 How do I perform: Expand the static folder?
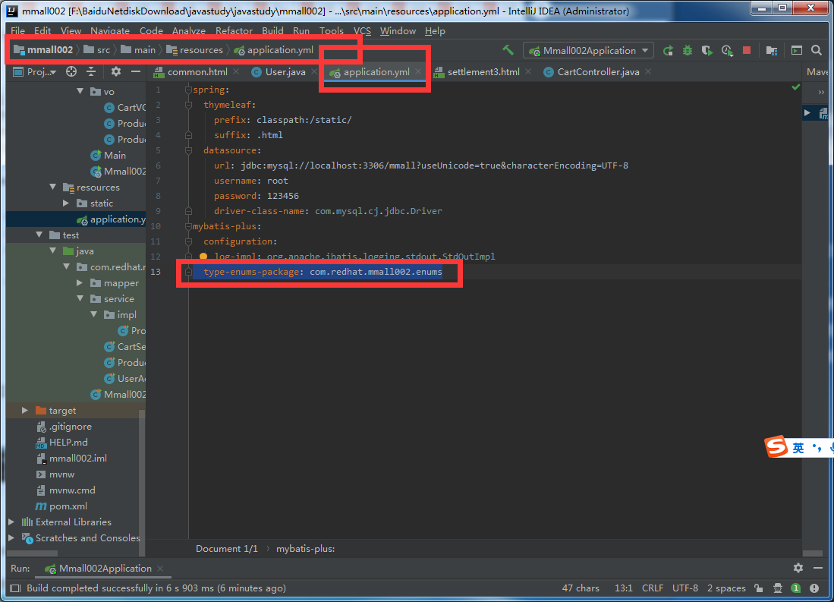click(66, 203)
